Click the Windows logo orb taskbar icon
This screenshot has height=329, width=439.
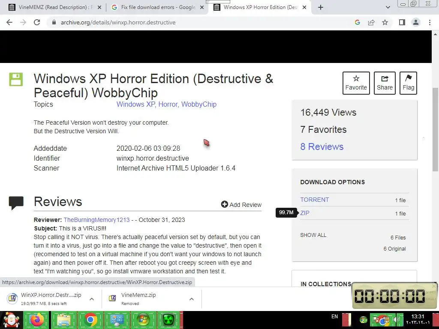click(x=143, y=320)
